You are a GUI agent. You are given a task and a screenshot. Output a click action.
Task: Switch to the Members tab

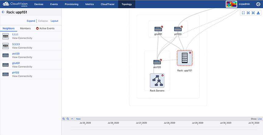(25, 29)
